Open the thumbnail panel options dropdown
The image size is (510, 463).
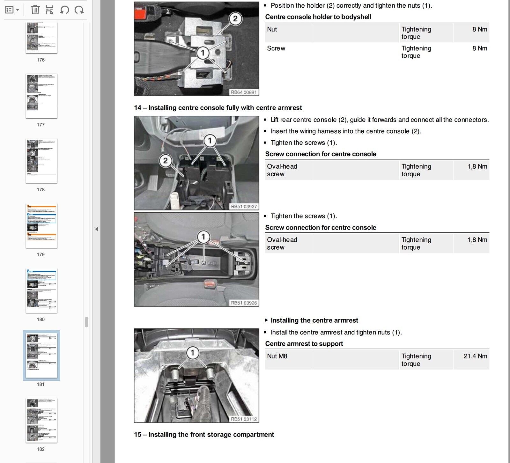[x=12, y=10]
